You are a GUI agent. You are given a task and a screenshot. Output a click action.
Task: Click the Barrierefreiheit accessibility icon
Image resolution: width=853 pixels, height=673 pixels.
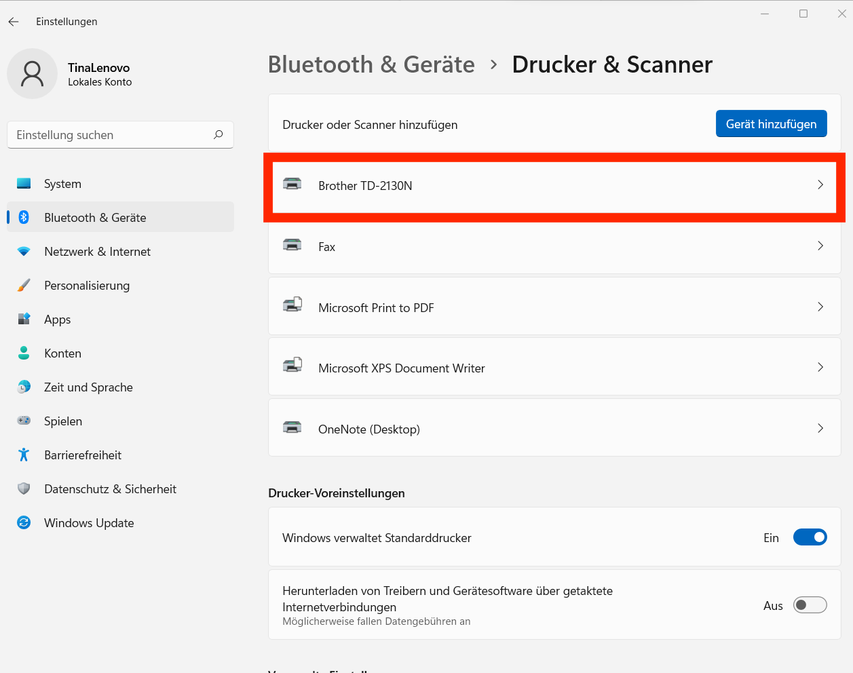point(24,455)
